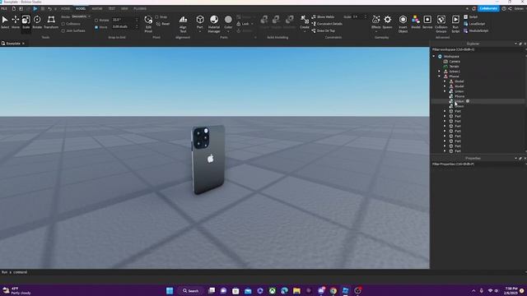Expand the first Model under Phone
Image resolution: width=527 pixels, height=296 pixels.
(x=445, y=81)
